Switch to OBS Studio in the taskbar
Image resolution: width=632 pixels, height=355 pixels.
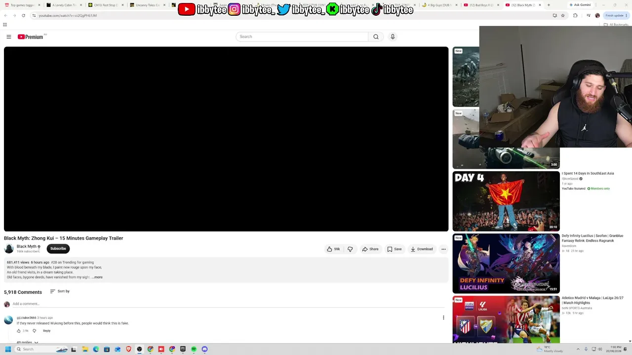pyautogui.click(x=139, y=349)
